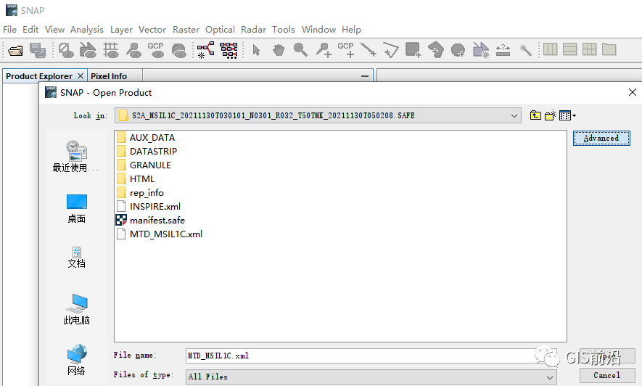Close the Product Explorer tab
642x386 pixels.
point(81,76)
